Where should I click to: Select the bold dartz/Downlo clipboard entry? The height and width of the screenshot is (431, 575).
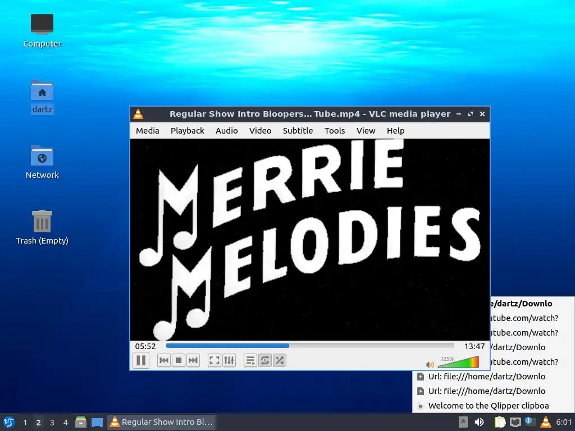click(x=532, y=304)
